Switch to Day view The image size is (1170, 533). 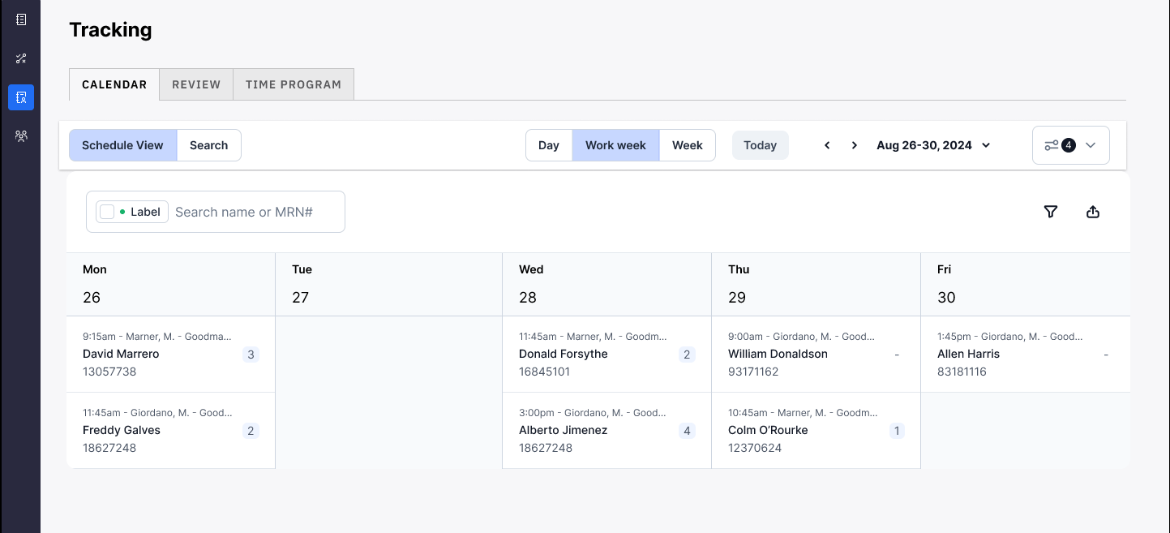(549, 145)
